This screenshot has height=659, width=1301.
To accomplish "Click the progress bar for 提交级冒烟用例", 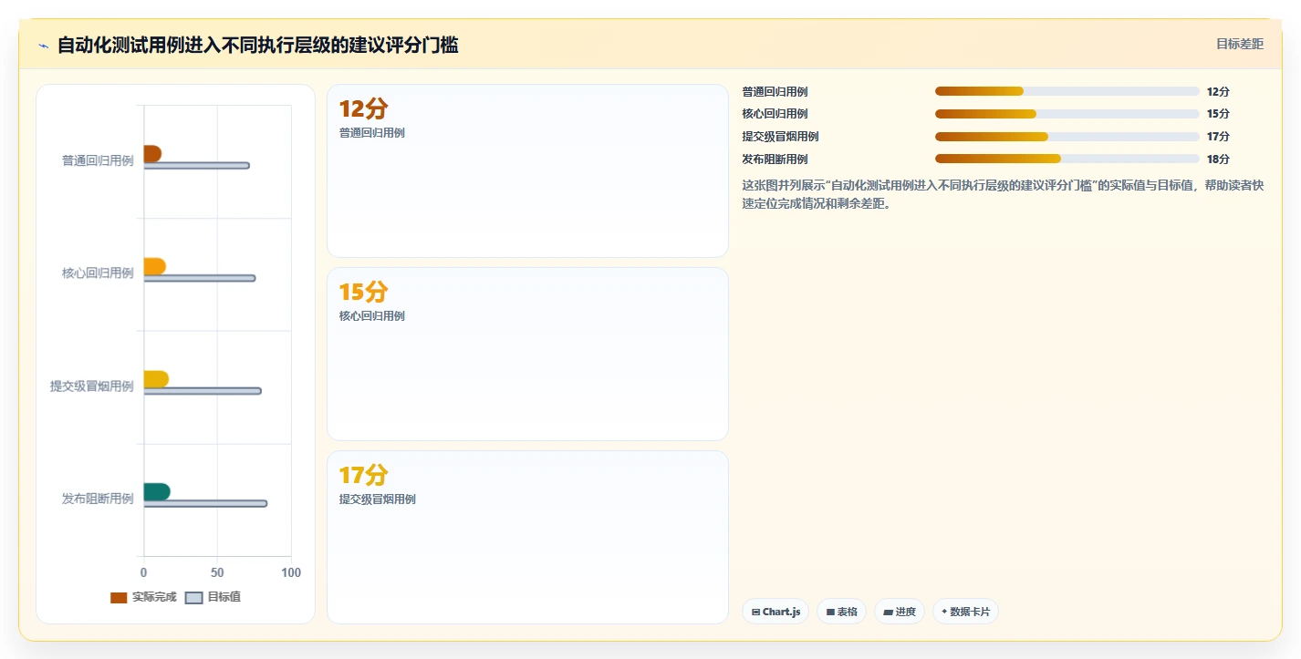I will (x=1067, y=137).
